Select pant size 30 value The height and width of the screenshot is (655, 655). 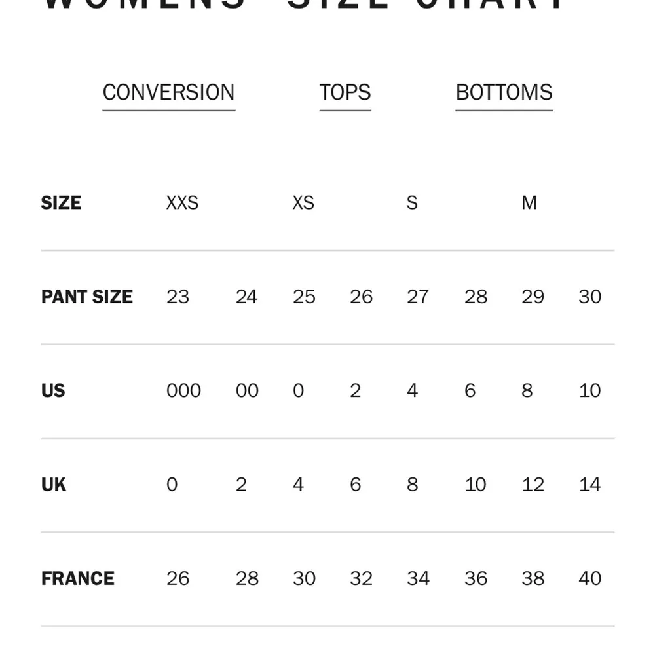[589, 297]
